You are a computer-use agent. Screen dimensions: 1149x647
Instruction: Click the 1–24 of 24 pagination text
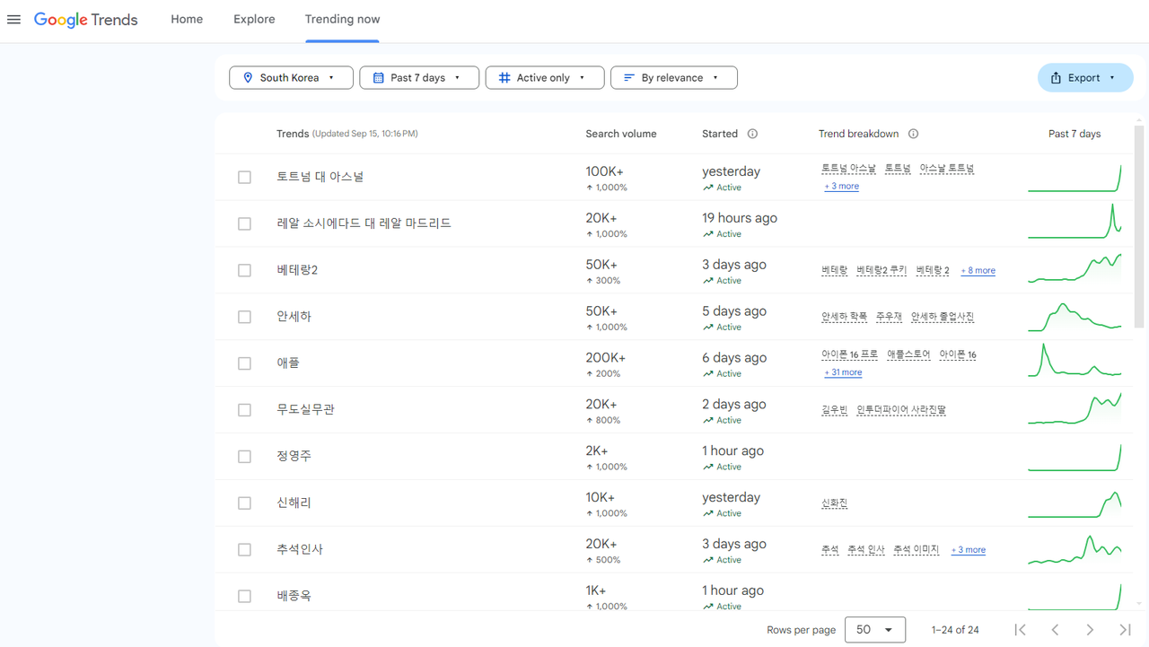(x=955, y=630)
